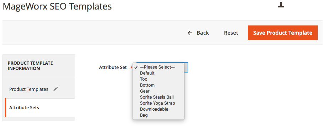Image resolution: width=323 pixels, height=128 pixels.
Task: Click the Attribute Set field label
Action: pos(113,68)
